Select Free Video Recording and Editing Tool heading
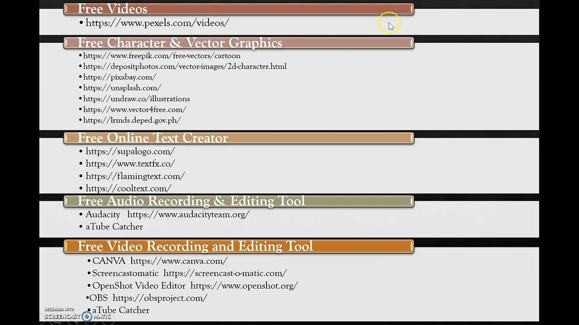Image resolution: width=579 pixels, height=325 pixels. (x=239, y=246)
